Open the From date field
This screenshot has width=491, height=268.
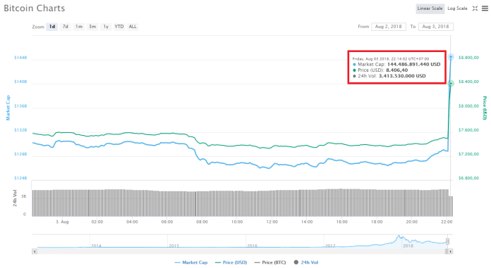pos(389,27)
